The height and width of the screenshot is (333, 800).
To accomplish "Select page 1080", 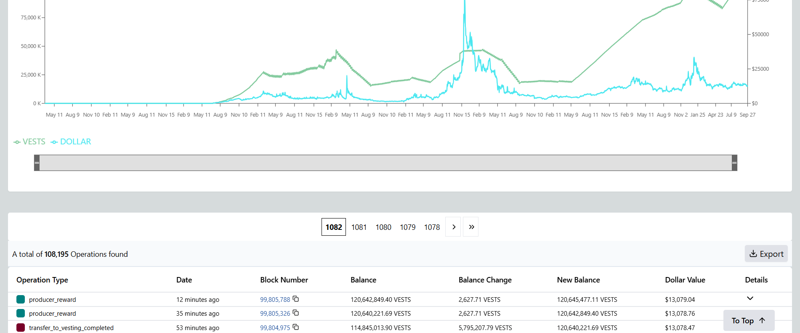I will pos(383,227).
